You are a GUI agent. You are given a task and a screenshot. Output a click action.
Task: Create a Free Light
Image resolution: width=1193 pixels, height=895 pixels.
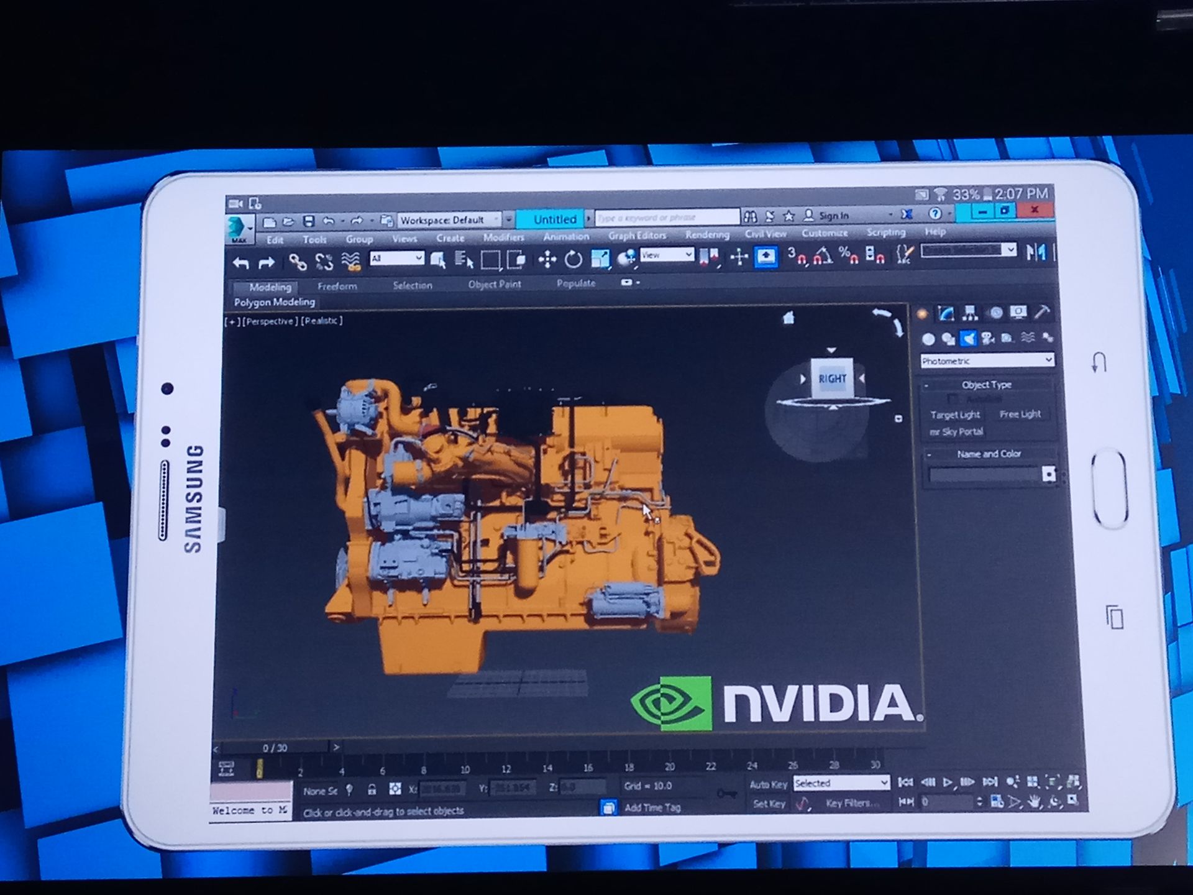[x=1020, y=414]
